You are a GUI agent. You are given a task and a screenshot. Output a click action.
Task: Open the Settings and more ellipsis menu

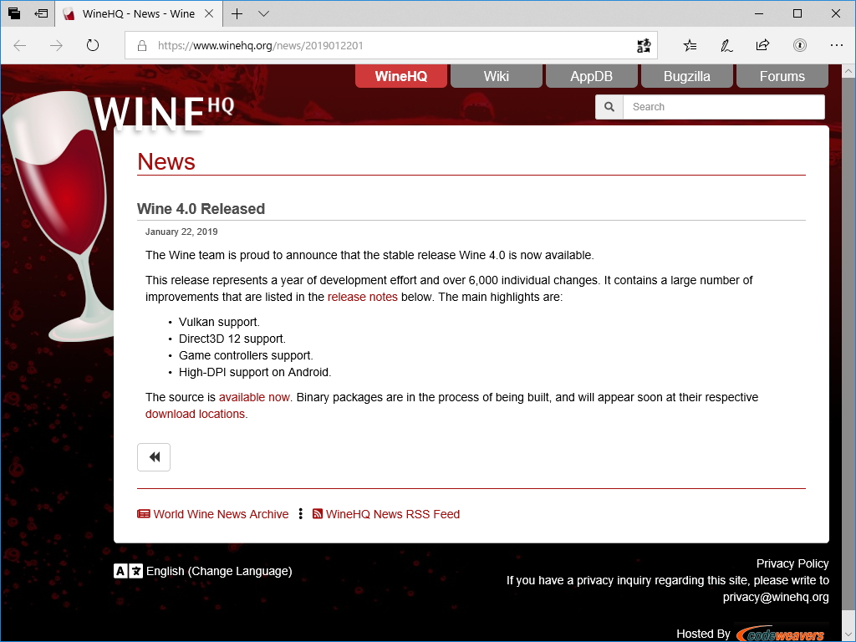point(837,45)
